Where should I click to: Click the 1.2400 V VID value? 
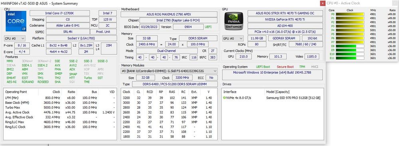click(108, 112)
